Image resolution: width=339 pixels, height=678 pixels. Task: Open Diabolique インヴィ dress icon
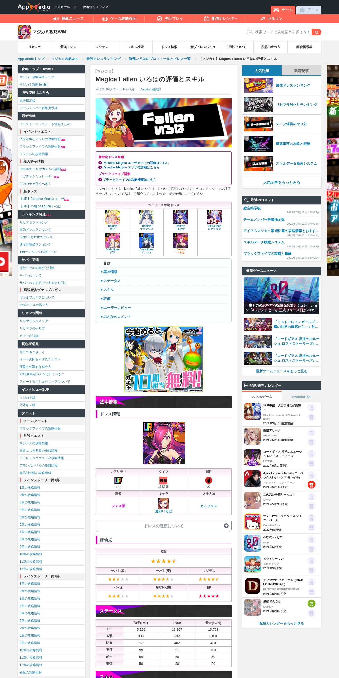(x=147, y=241)
